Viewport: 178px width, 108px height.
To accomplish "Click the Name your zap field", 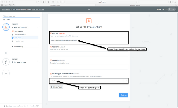I will pos(21,16).
